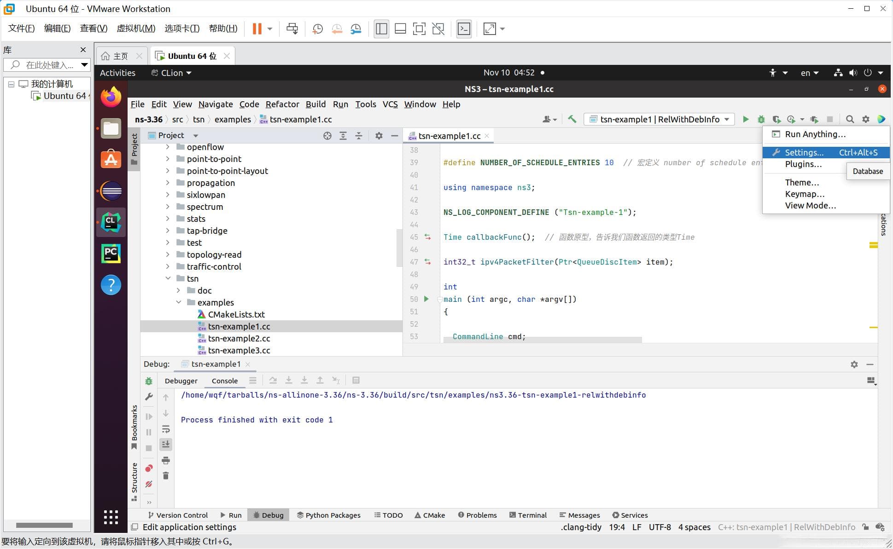
Task: Toggle scroll to end in console
Action: [x=166, y=444]
